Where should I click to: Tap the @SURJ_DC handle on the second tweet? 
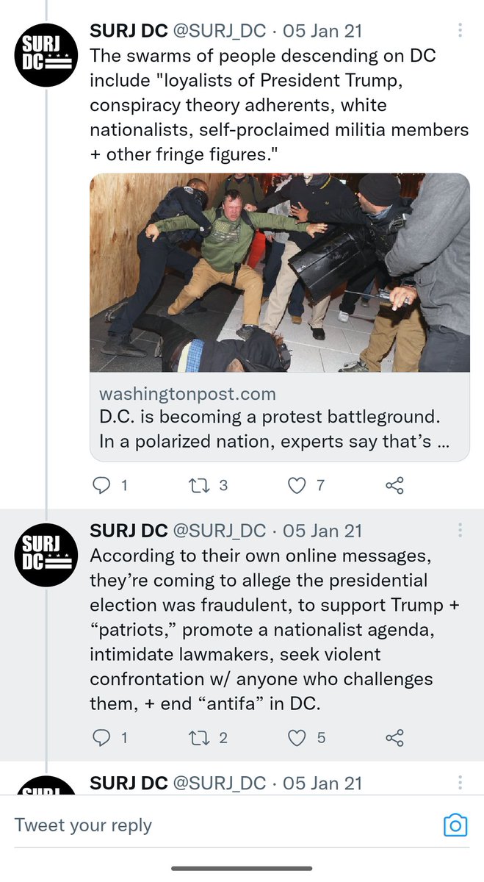click(x=219, y=531)
